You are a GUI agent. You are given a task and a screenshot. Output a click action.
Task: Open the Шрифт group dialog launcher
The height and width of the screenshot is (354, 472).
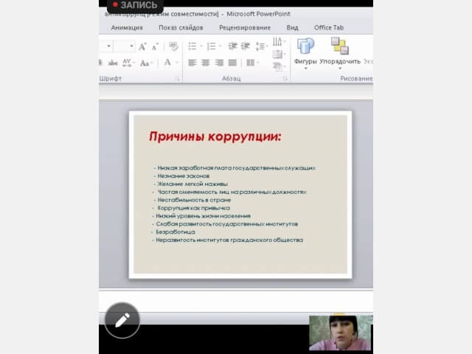pyautogui.click(x=178, y=79)
